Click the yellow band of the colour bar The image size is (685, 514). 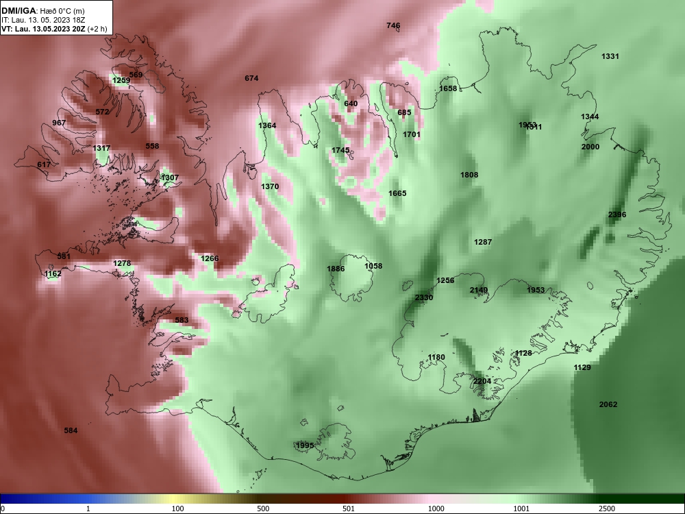(175, 499)
